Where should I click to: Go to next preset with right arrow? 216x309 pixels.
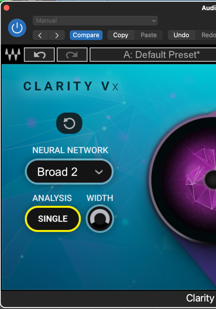click(x=57, y=35)
